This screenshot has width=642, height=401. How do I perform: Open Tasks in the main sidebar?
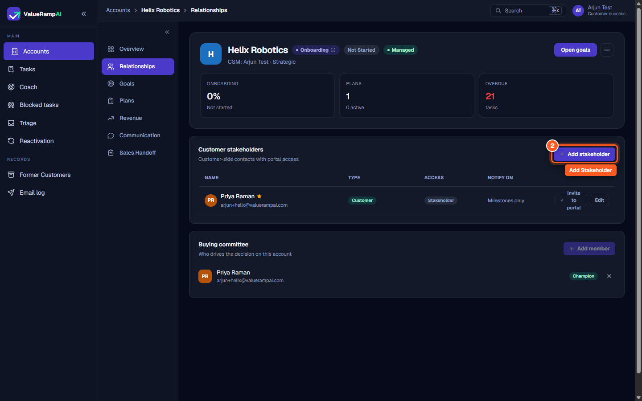coord(49,69)
